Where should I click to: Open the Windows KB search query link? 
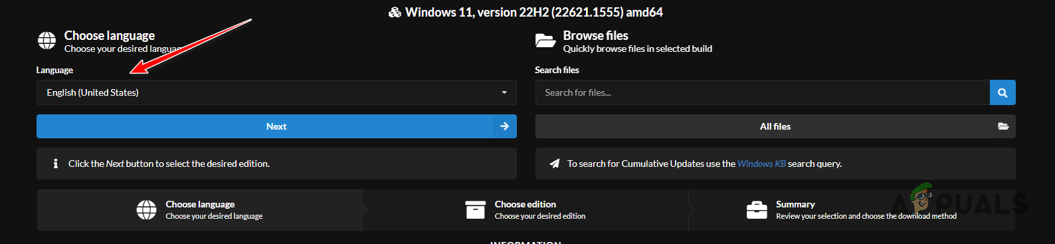coord(761,164)
